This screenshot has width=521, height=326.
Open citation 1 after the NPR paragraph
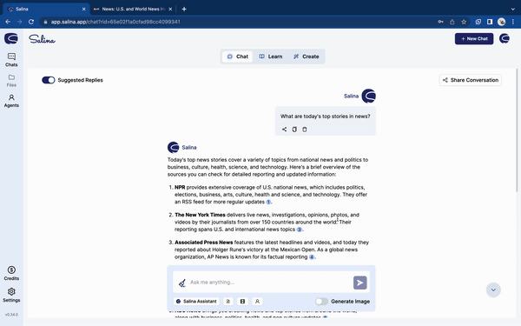[268, 202]
